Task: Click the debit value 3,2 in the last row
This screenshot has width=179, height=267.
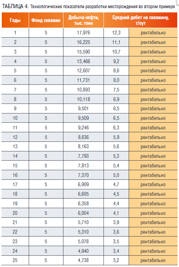Action: click(116, 260)
